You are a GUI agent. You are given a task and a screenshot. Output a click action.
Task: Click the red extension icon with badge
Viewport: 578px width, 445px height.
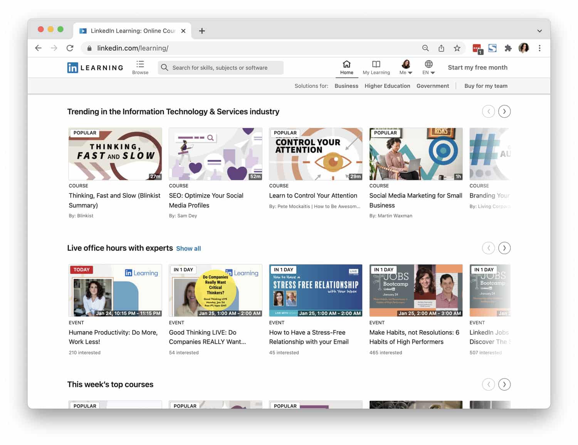click(x=477, y=48)
